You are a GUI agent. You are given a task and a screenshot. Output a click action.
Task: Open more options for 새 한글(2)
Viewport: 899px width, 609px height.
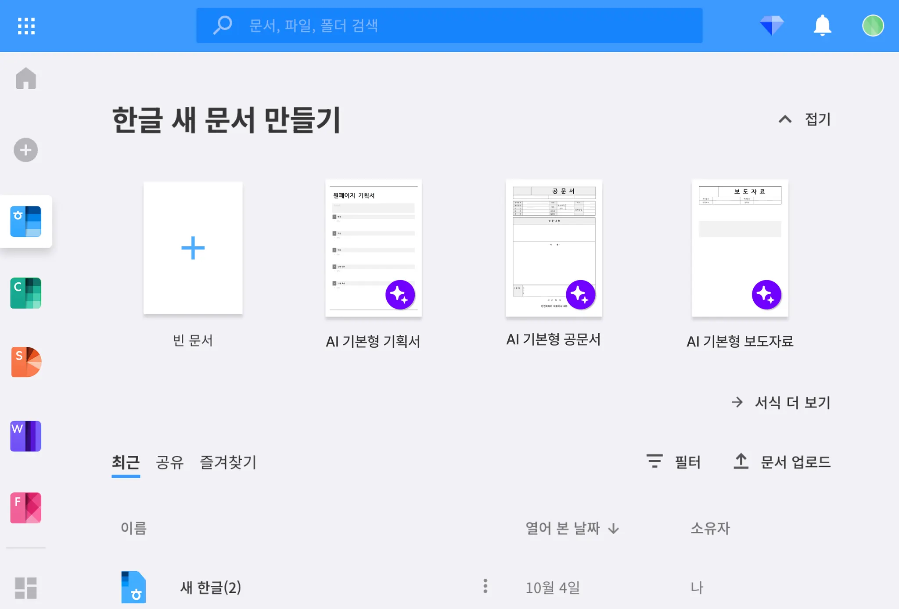tap(485, 586)
